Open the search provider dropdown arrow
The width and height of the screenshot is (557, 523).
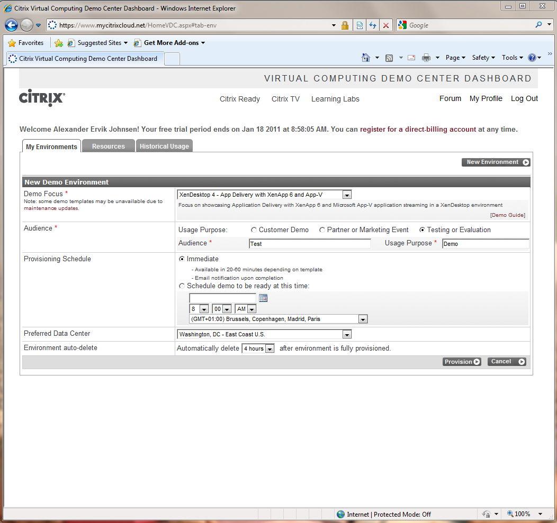click(549, 25)
